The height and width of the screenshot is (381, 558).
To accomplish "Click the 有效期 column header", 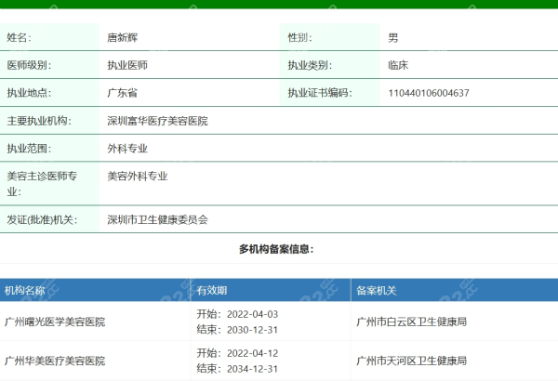I will point(211,291).
